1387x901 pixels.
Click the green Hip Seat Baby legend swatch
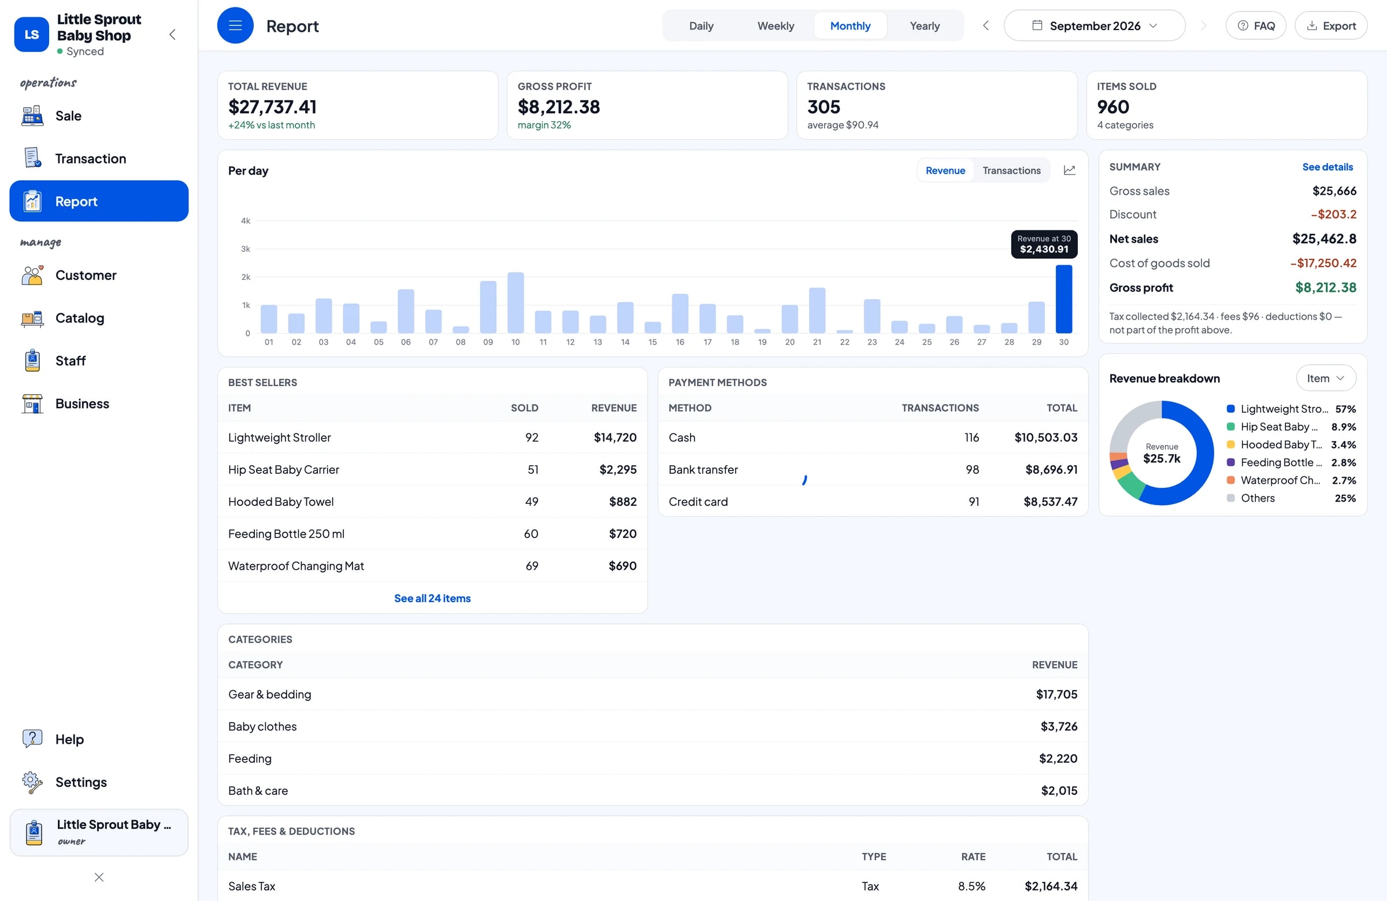pos(1230,427)
